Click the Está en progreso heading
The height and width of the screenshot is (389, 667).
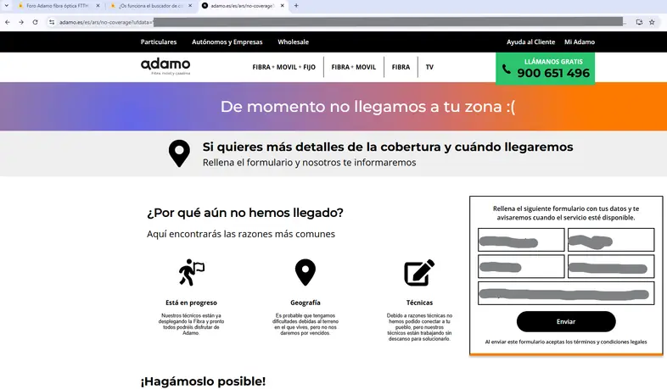coord(192,303)
